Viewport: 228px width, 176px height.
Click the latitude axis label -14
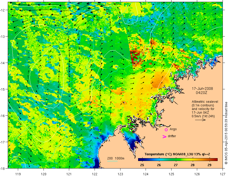(x=3, y=63)
